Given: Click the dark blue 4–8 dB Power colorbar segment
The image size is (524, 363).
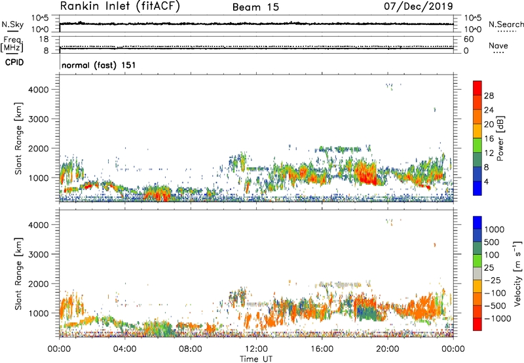Looking at the screenshot, I should click(477, 174).
